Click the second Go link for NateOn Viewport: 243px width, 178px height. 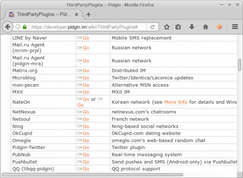(81, 105)
